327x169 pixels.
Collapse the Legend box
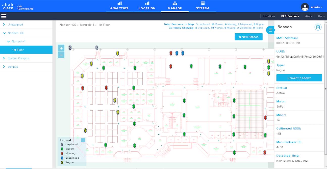(x=83, y=140)
